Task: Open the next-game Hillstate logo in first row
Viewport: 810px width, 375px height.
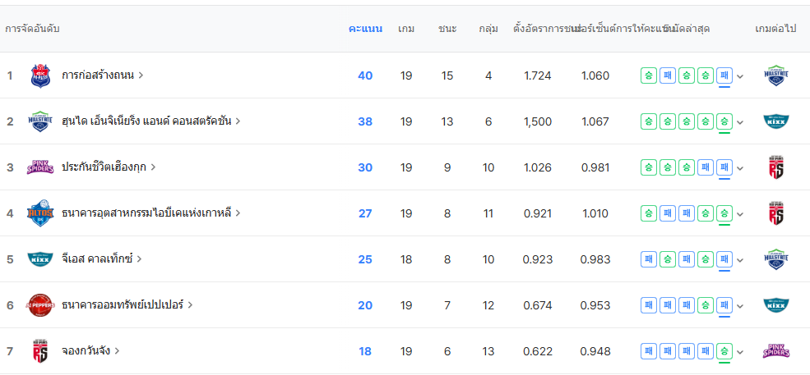Action: coord(775,75)
